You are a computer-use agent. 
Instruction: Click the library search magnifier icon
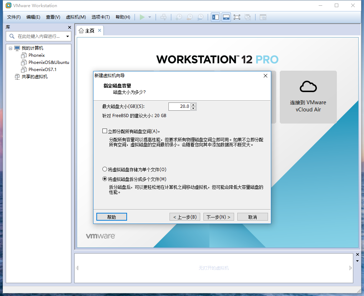[x=12, y=36]
